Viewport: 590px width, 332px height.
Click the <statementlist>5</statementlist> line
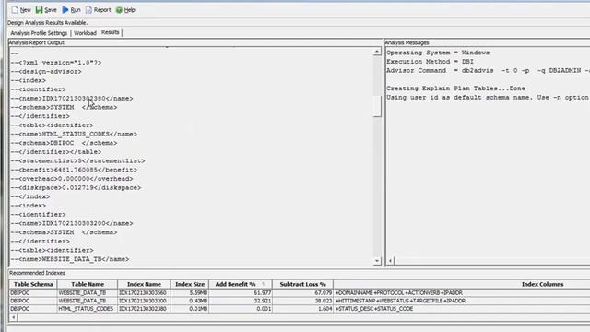[x=77, y=160]
